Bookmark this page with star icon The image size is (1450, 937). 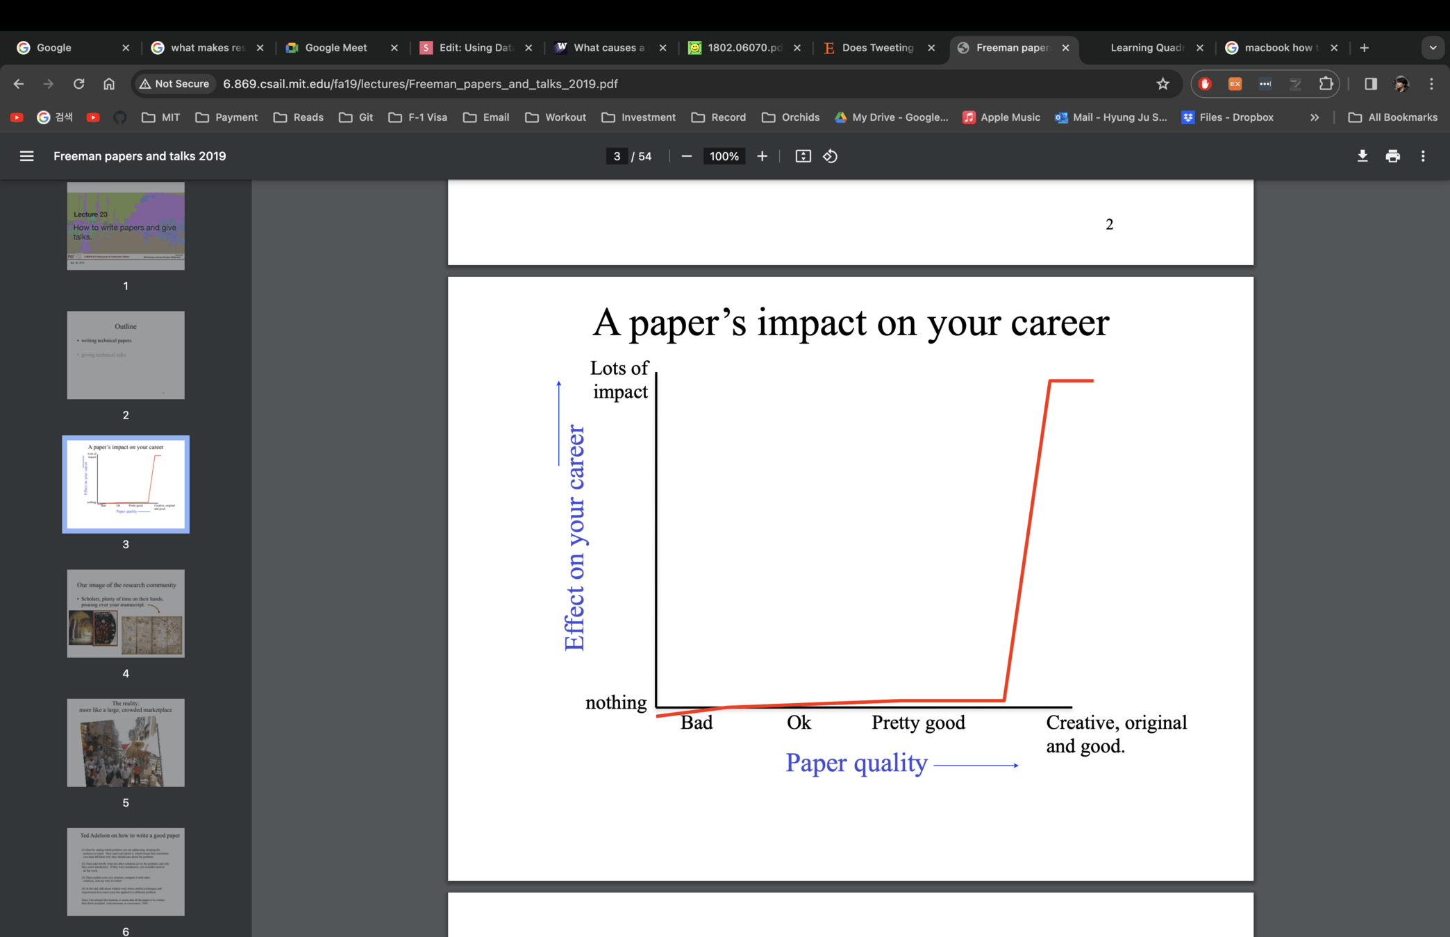coord(1162,84)
